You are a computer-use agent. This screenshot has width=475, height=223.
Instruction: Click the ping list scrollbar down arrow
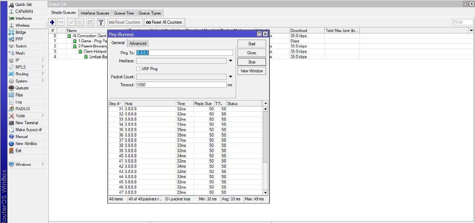[x=265, y=193]
